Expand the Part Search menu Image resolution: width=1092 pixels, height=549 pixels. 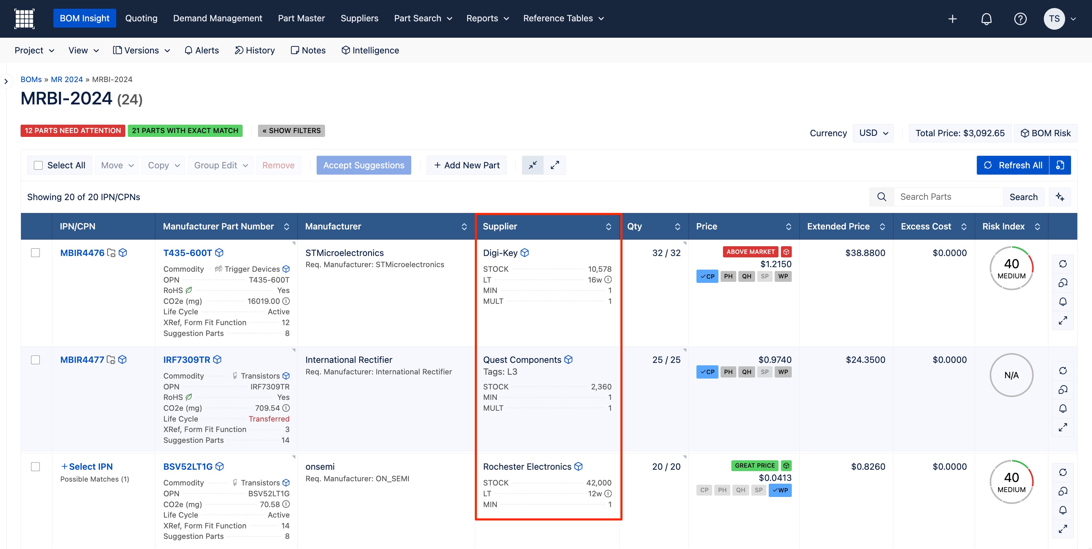point(423,19)
